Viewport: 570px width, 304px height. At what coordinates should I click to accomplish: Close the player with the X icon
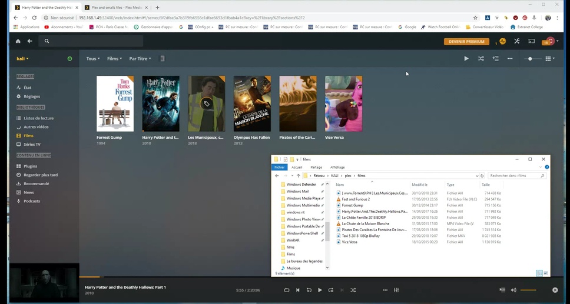coord(555,290)
